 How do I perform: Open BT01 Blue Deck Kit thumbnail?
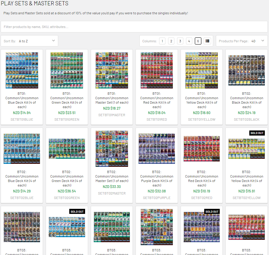22,70
